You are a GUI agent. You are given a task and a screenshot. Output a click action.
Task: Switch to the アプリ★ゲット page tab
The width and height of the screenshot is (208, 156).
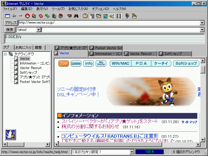pos(71,48)
